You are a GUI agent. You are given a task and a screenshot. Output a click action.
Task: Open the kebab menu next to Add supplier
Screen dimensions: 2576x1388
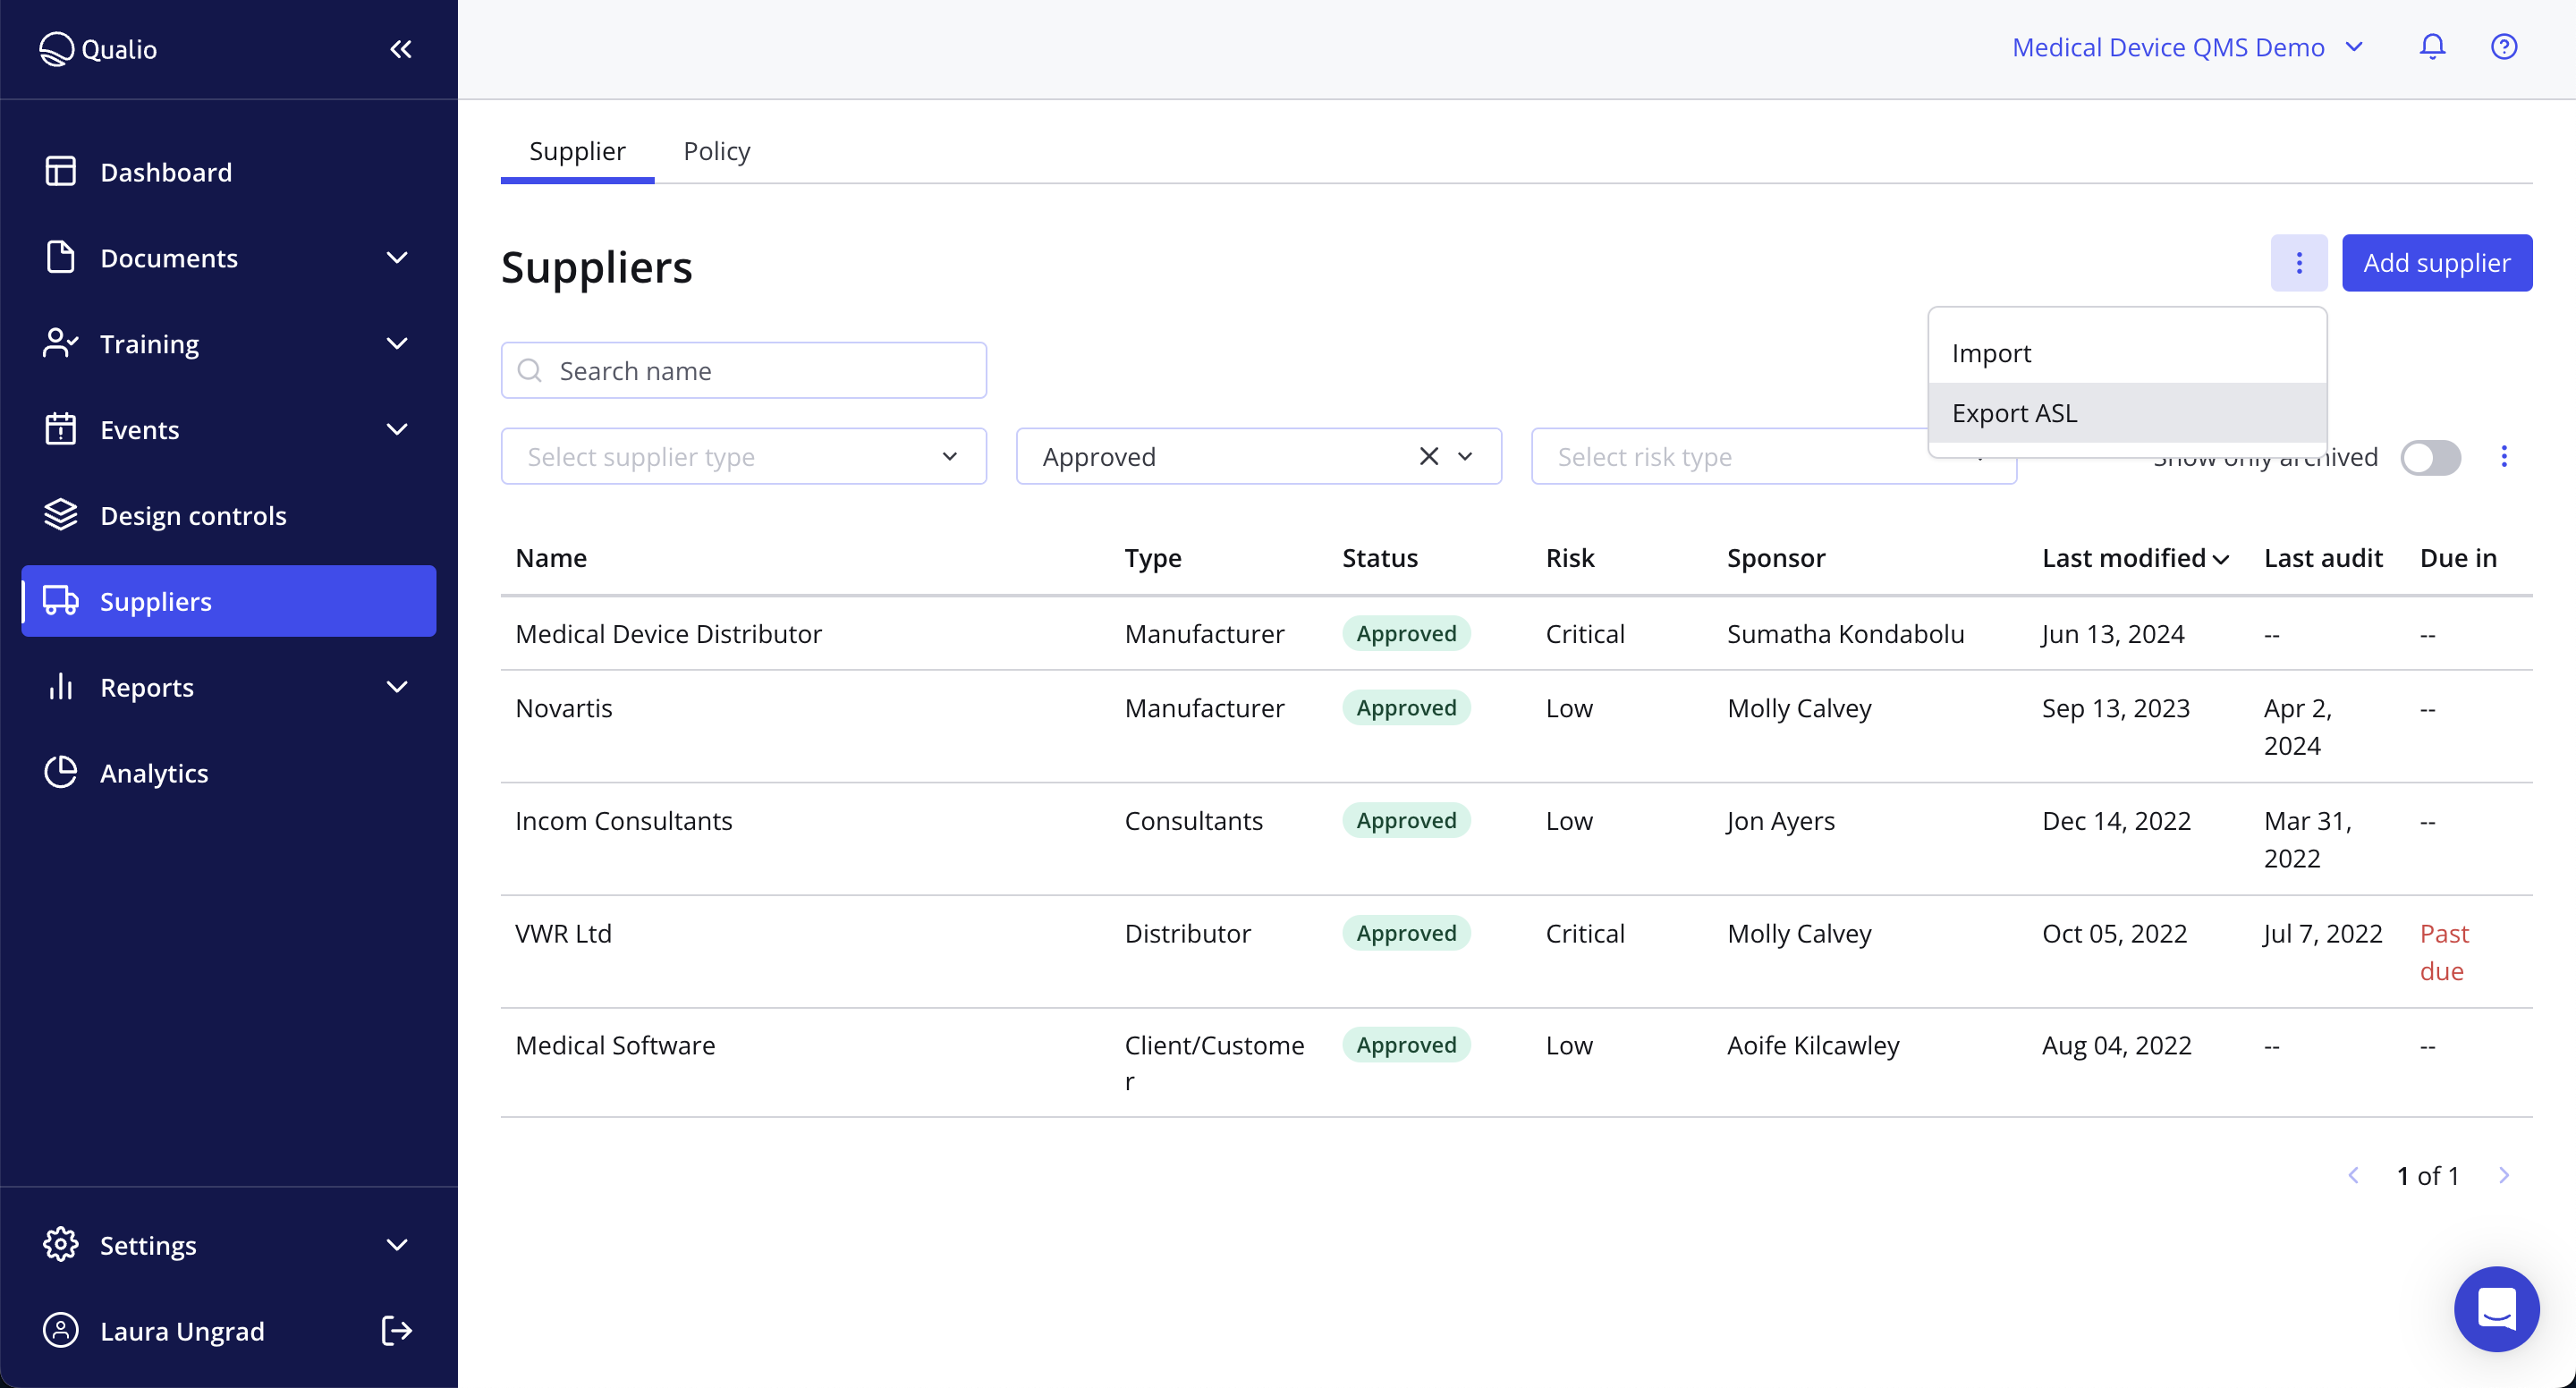(x=2299, y=262)
